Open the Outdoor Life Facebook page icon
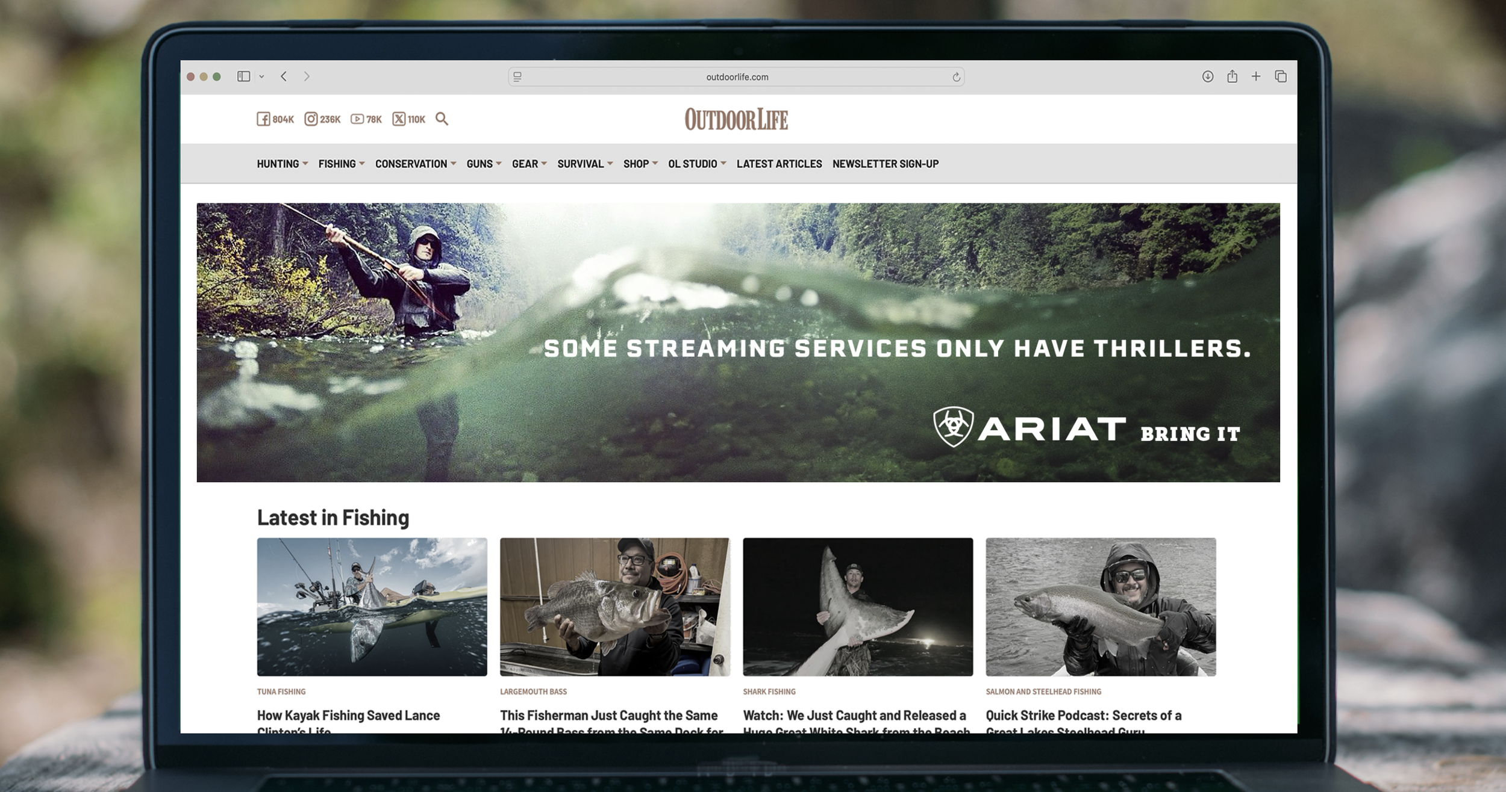This screenshot has height=792, width=1506. coord(264,119)
